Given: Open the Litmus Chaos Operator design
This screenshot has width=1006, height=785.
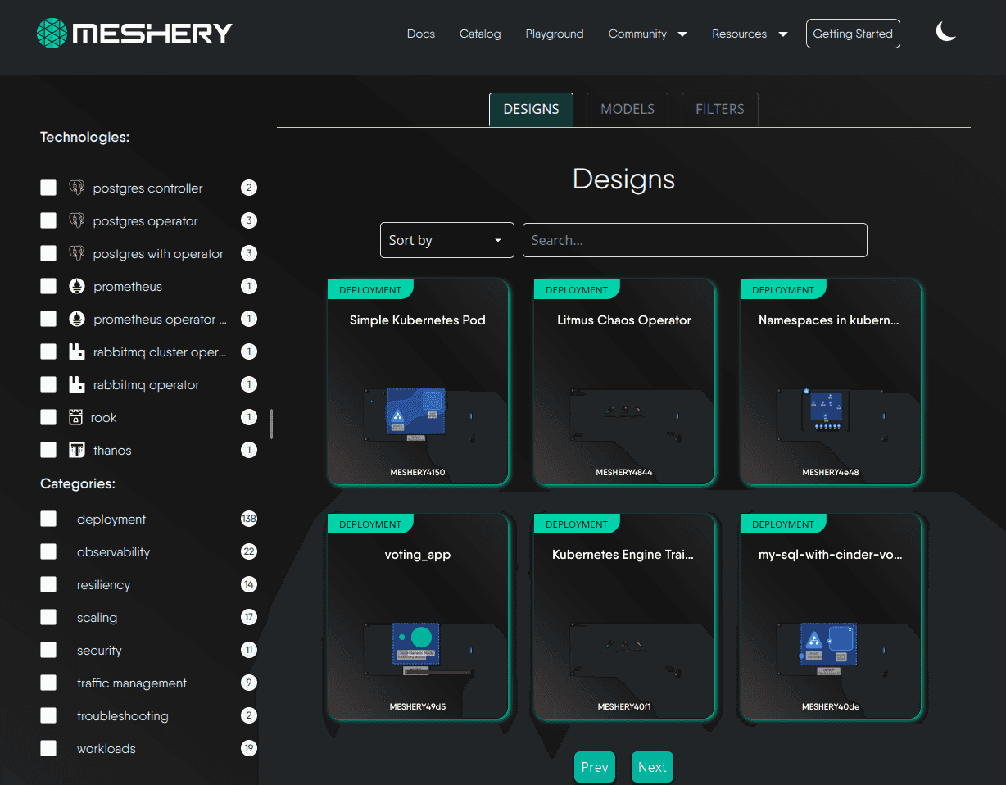Looking at the screenshot, I should point(624,382).
